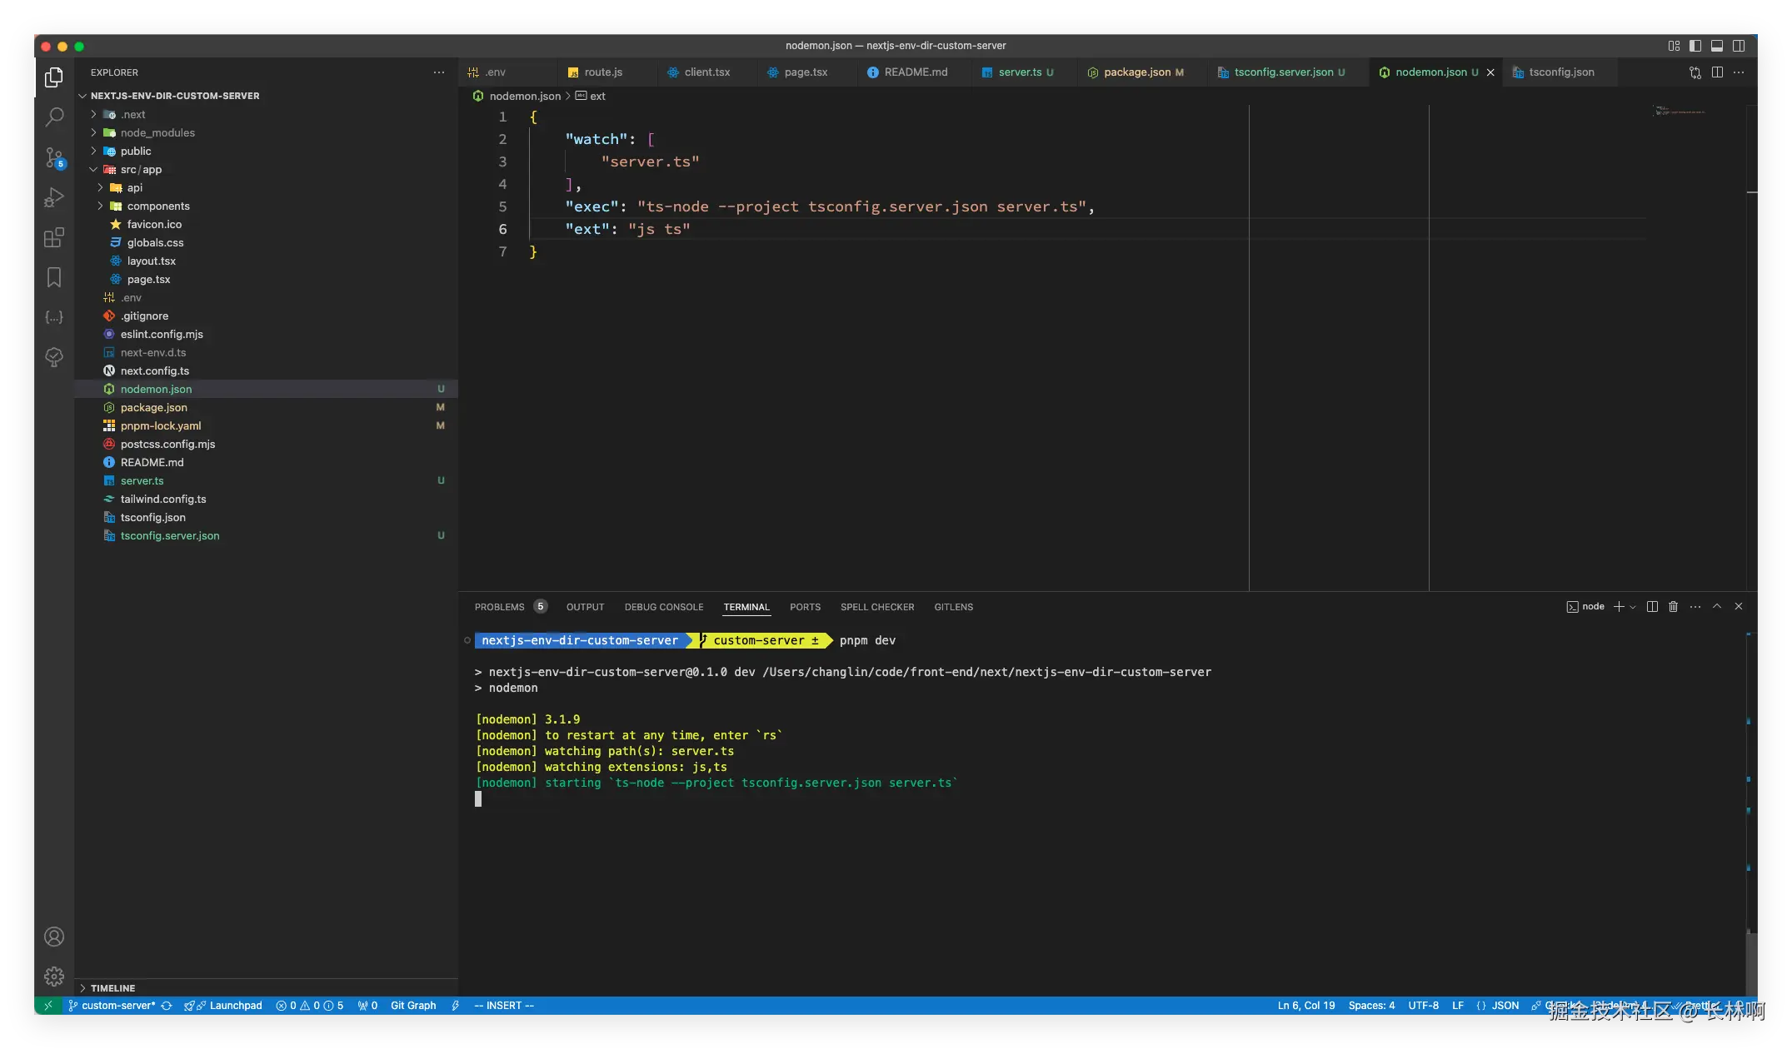The width and height of the screenshot is (1792, 1049).
Task: Open Source Control view with badge
Action: click(x=54, y=157)
